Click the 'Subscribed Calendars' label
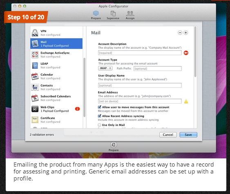The height and width of the screenshot is (194, 230). point(56,96)
